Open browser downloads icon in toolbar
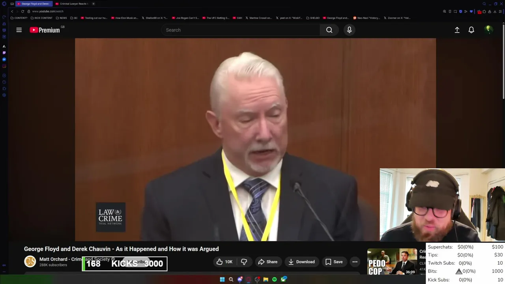Viewport: 505px width, 284px height. pos(494,11)
